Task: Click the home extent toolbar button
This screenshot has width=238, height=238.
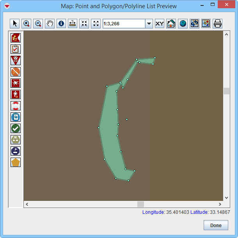Action: (171, 23)
